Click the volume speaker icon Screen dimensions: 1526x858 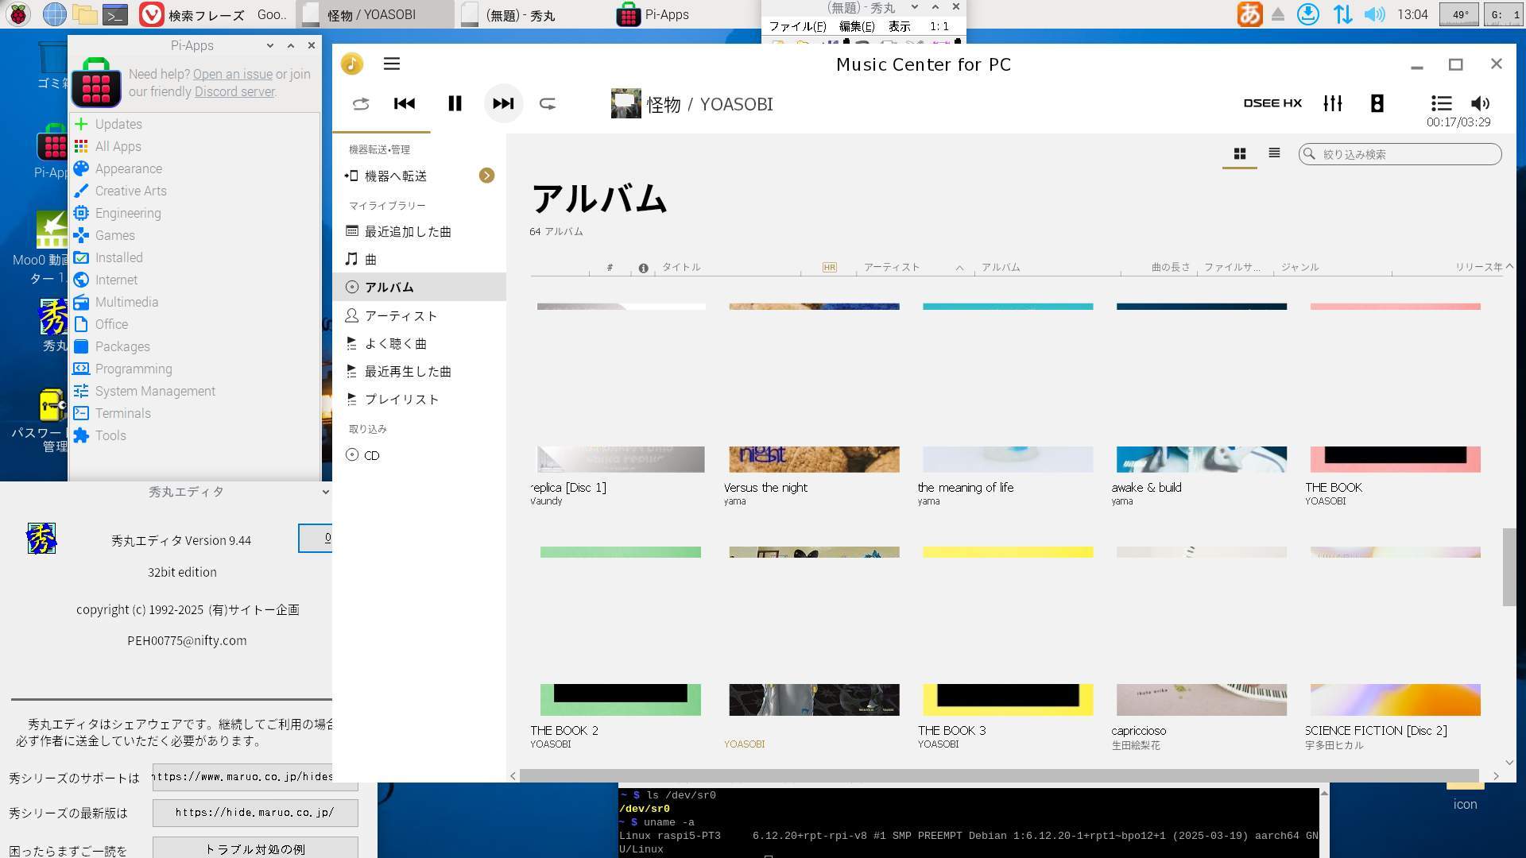[1480, 103]
